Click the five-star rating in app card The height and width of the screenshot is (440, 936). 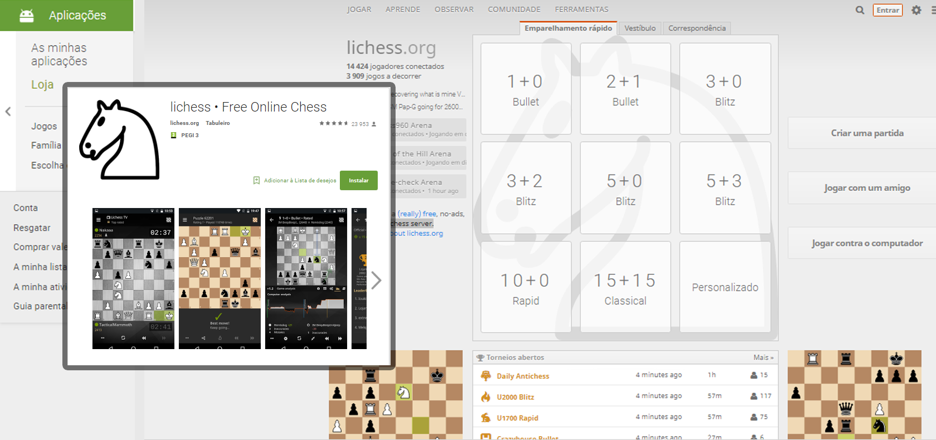tap(333, 123)
